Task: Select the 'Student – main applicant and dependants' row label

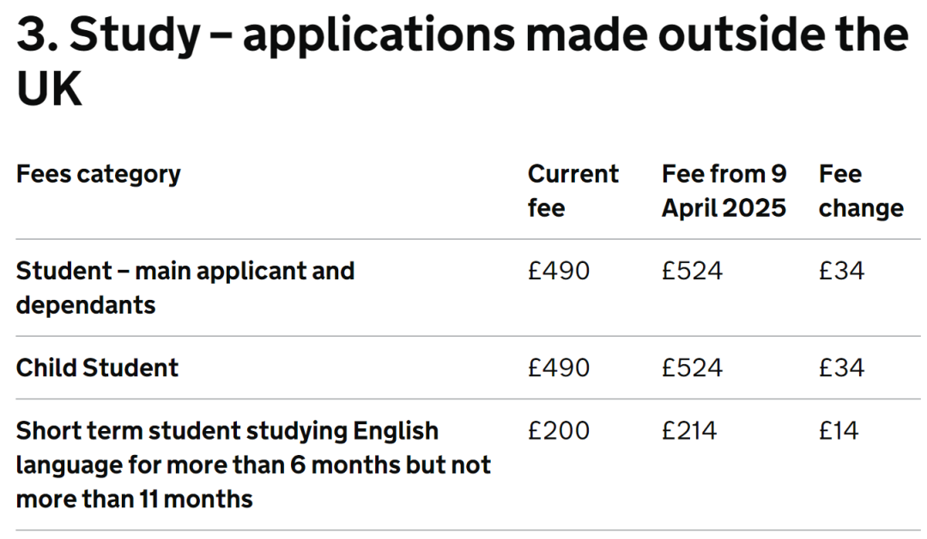Action: click(x=185, y=288)
